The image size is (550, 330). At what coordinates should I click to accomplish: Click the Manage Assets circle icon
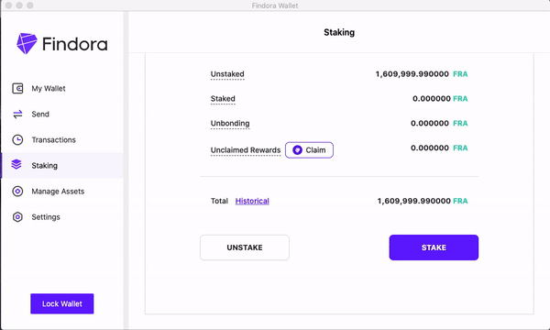coord(17,192)
